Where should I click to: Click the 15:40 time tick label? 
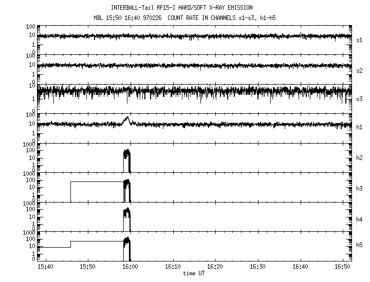tap(45, 267)
